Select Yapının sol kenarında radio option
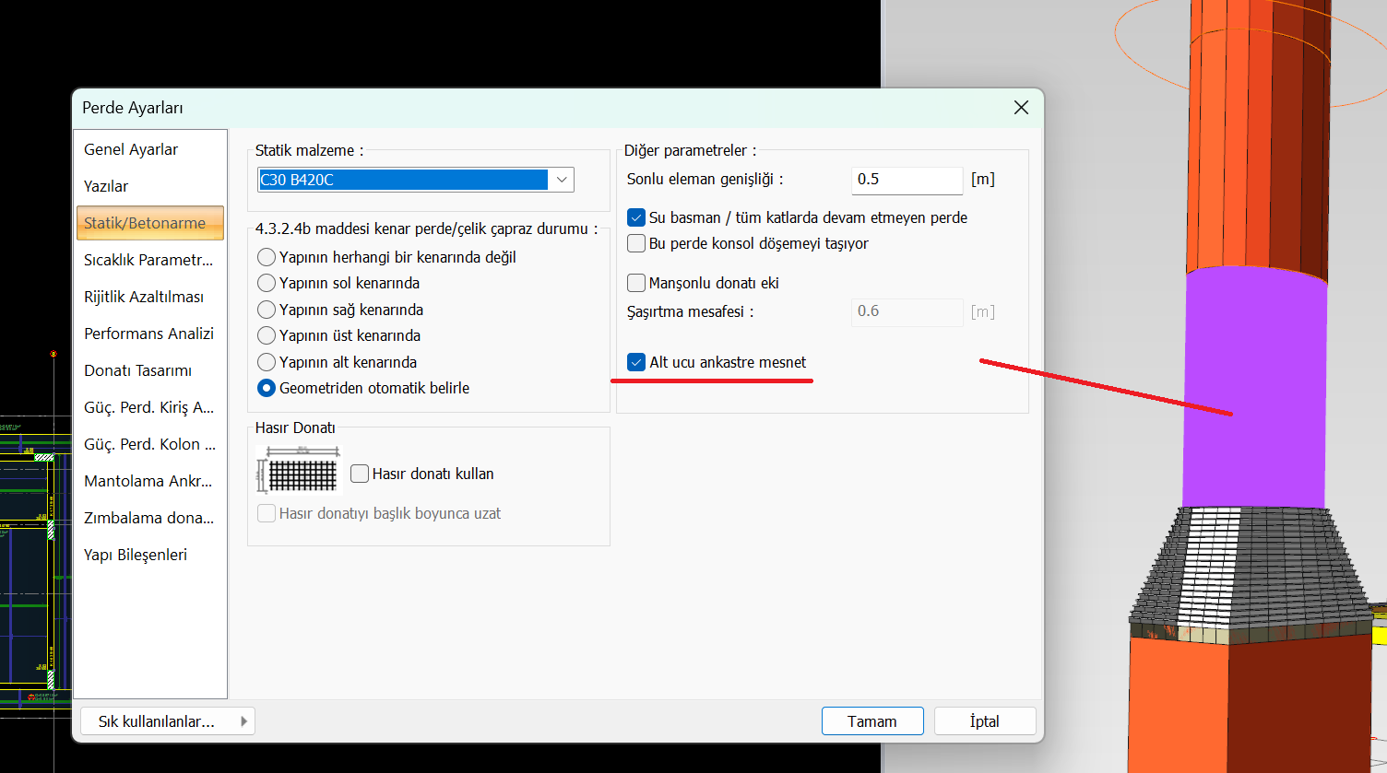Screen dimensions: 1387x773 pyautogui.click(x=267, y=283)
